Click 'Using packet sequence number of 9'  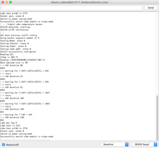coord(20,38)
